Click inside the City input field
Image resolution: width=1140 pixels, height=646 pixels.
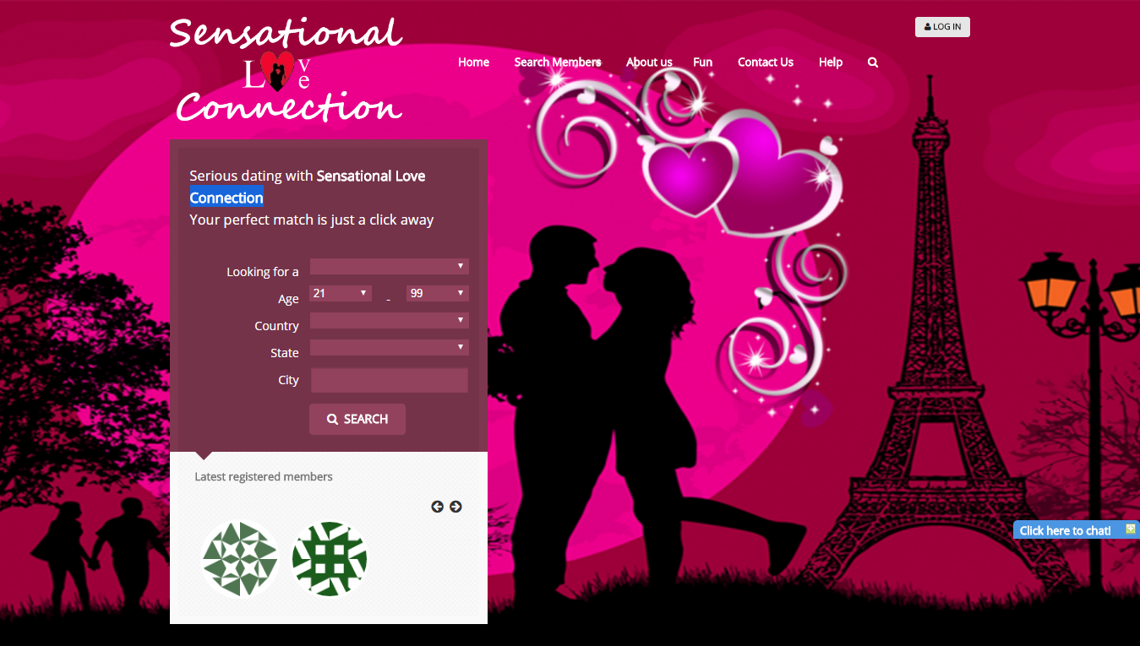[x=390, y=380]
